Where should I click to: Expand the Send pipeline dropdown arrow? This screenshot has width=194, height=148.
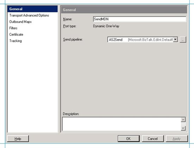(x=175, y=40)
